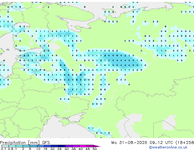Screen dimensions: 194x150
Task: Click the 15–20 mm legend swatch
Action: pyautogui.click(x=47, y=146)
